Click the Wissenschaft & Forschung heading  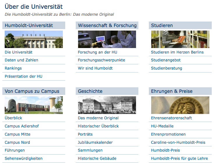(x=107, y=26)
